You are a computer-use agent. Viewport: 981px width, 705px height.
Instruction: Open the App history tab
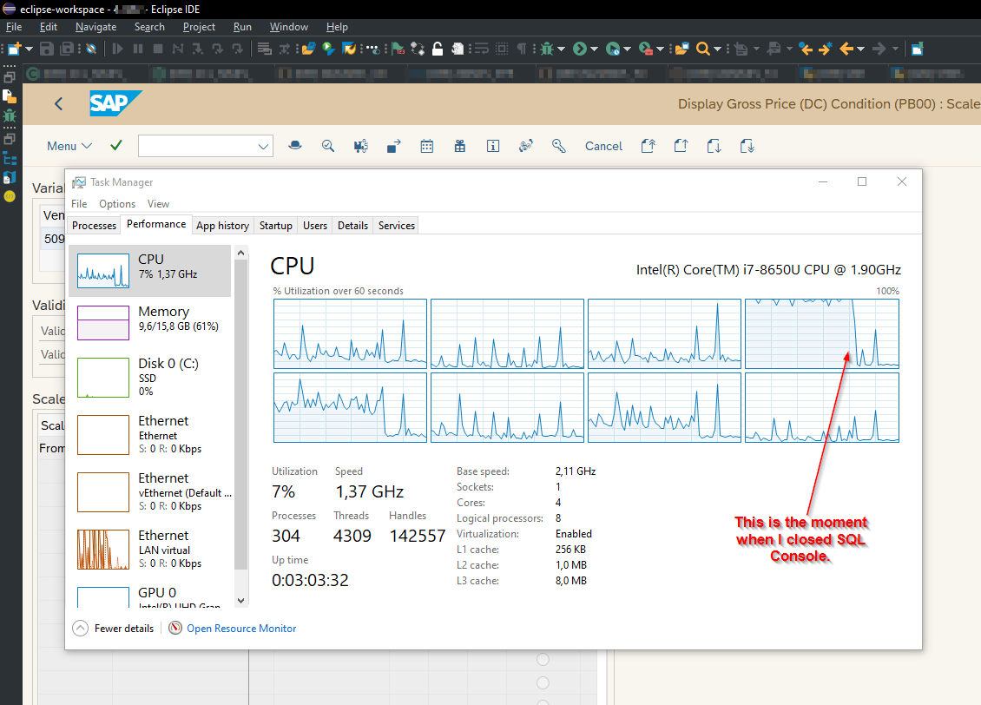tap(222, 226)
